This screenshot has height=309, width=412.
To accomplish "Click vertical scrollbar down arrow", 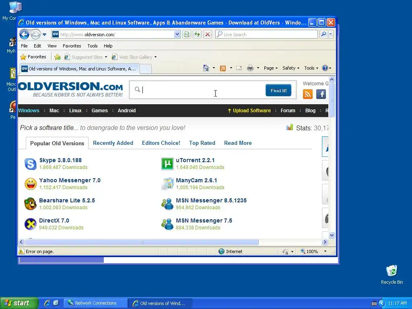I will point(332,235).
